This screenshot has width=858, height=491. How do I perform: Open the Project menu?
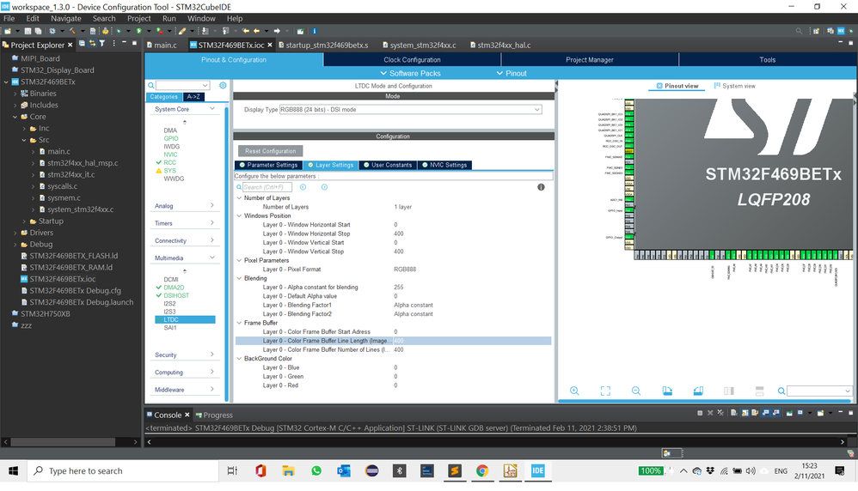point(139,18)
